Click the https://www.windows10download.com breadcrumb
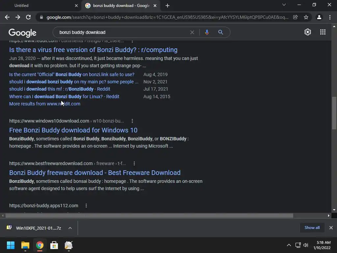This screenshot has height=253, width=337. click(66, 121)
